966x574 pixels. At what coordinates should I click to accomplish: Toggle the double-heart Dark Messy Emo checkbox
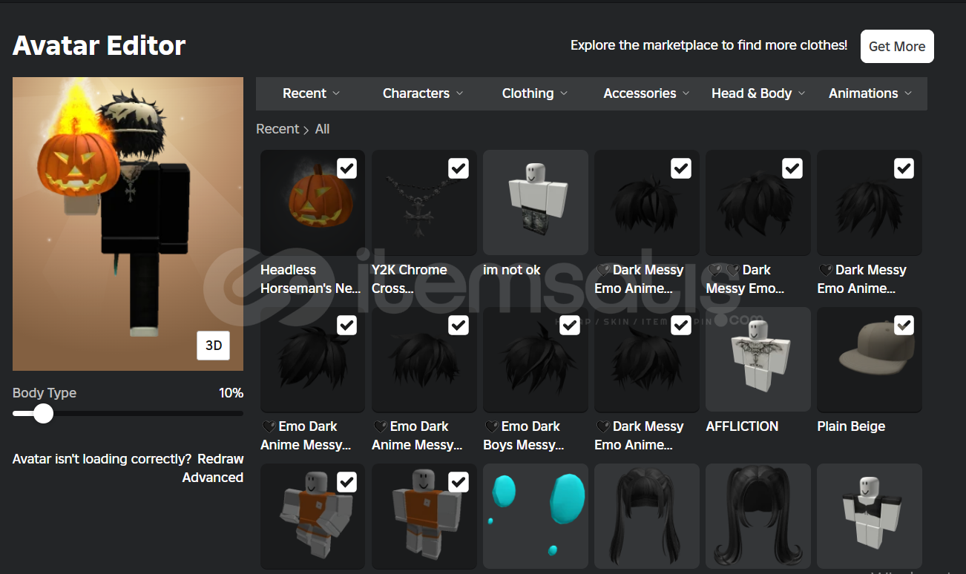point(792,168)
